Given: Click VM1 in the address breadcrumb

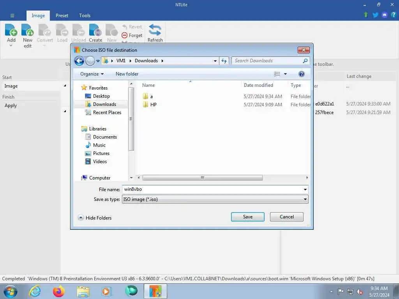Looking at the screenshot, I should click(121, 61).
